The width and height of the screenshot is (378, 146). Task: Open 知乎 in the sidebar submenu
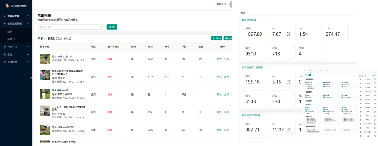tap(10, 32)
